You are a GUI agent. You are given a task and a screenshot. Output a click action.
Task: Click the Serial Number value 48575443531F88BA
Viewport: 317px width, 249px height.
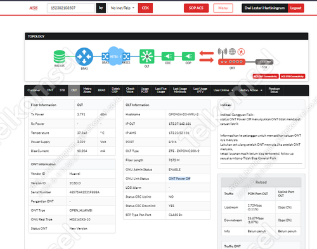pyautogui.click(x=84, y=192)
